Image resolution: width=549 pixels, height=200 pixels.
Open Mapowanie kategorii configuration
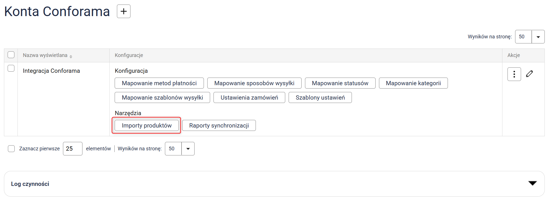click(413, 83)
